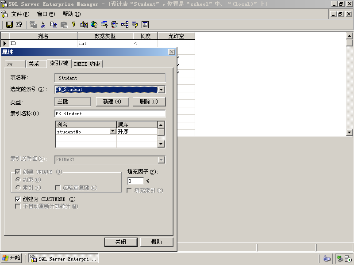Viewport: 354px width, 265px height.
Task: Click the ID column name cell
Action: coord(43,43)
